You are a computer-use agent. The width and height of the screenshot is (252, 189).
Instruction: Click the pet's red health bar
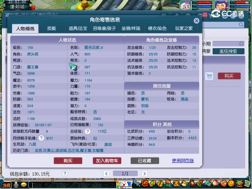click(x=203, y=3)
